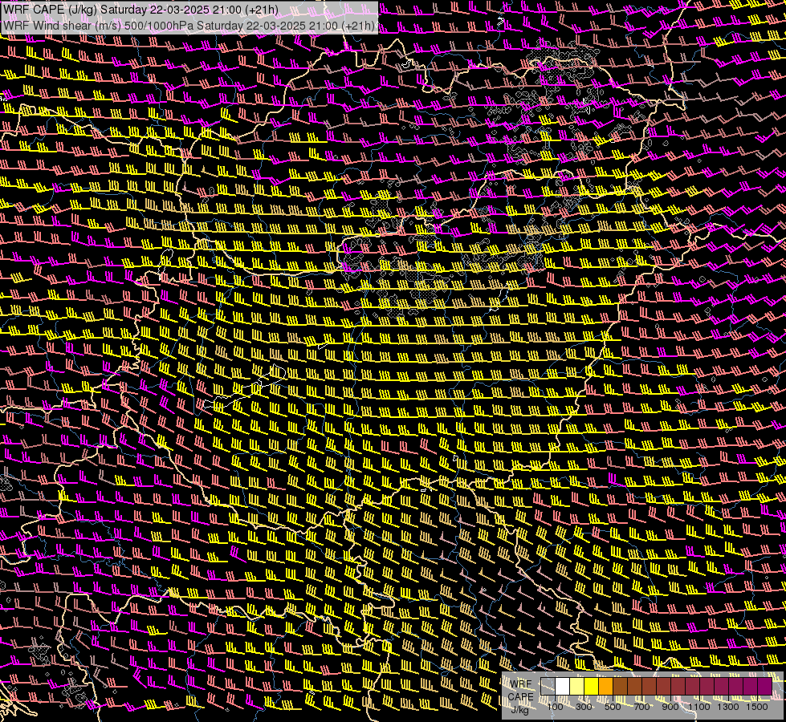Viewport: 786px width, 722px height.
Task: Click the 700 label on the legend
Action: click(x=641, y=707)
